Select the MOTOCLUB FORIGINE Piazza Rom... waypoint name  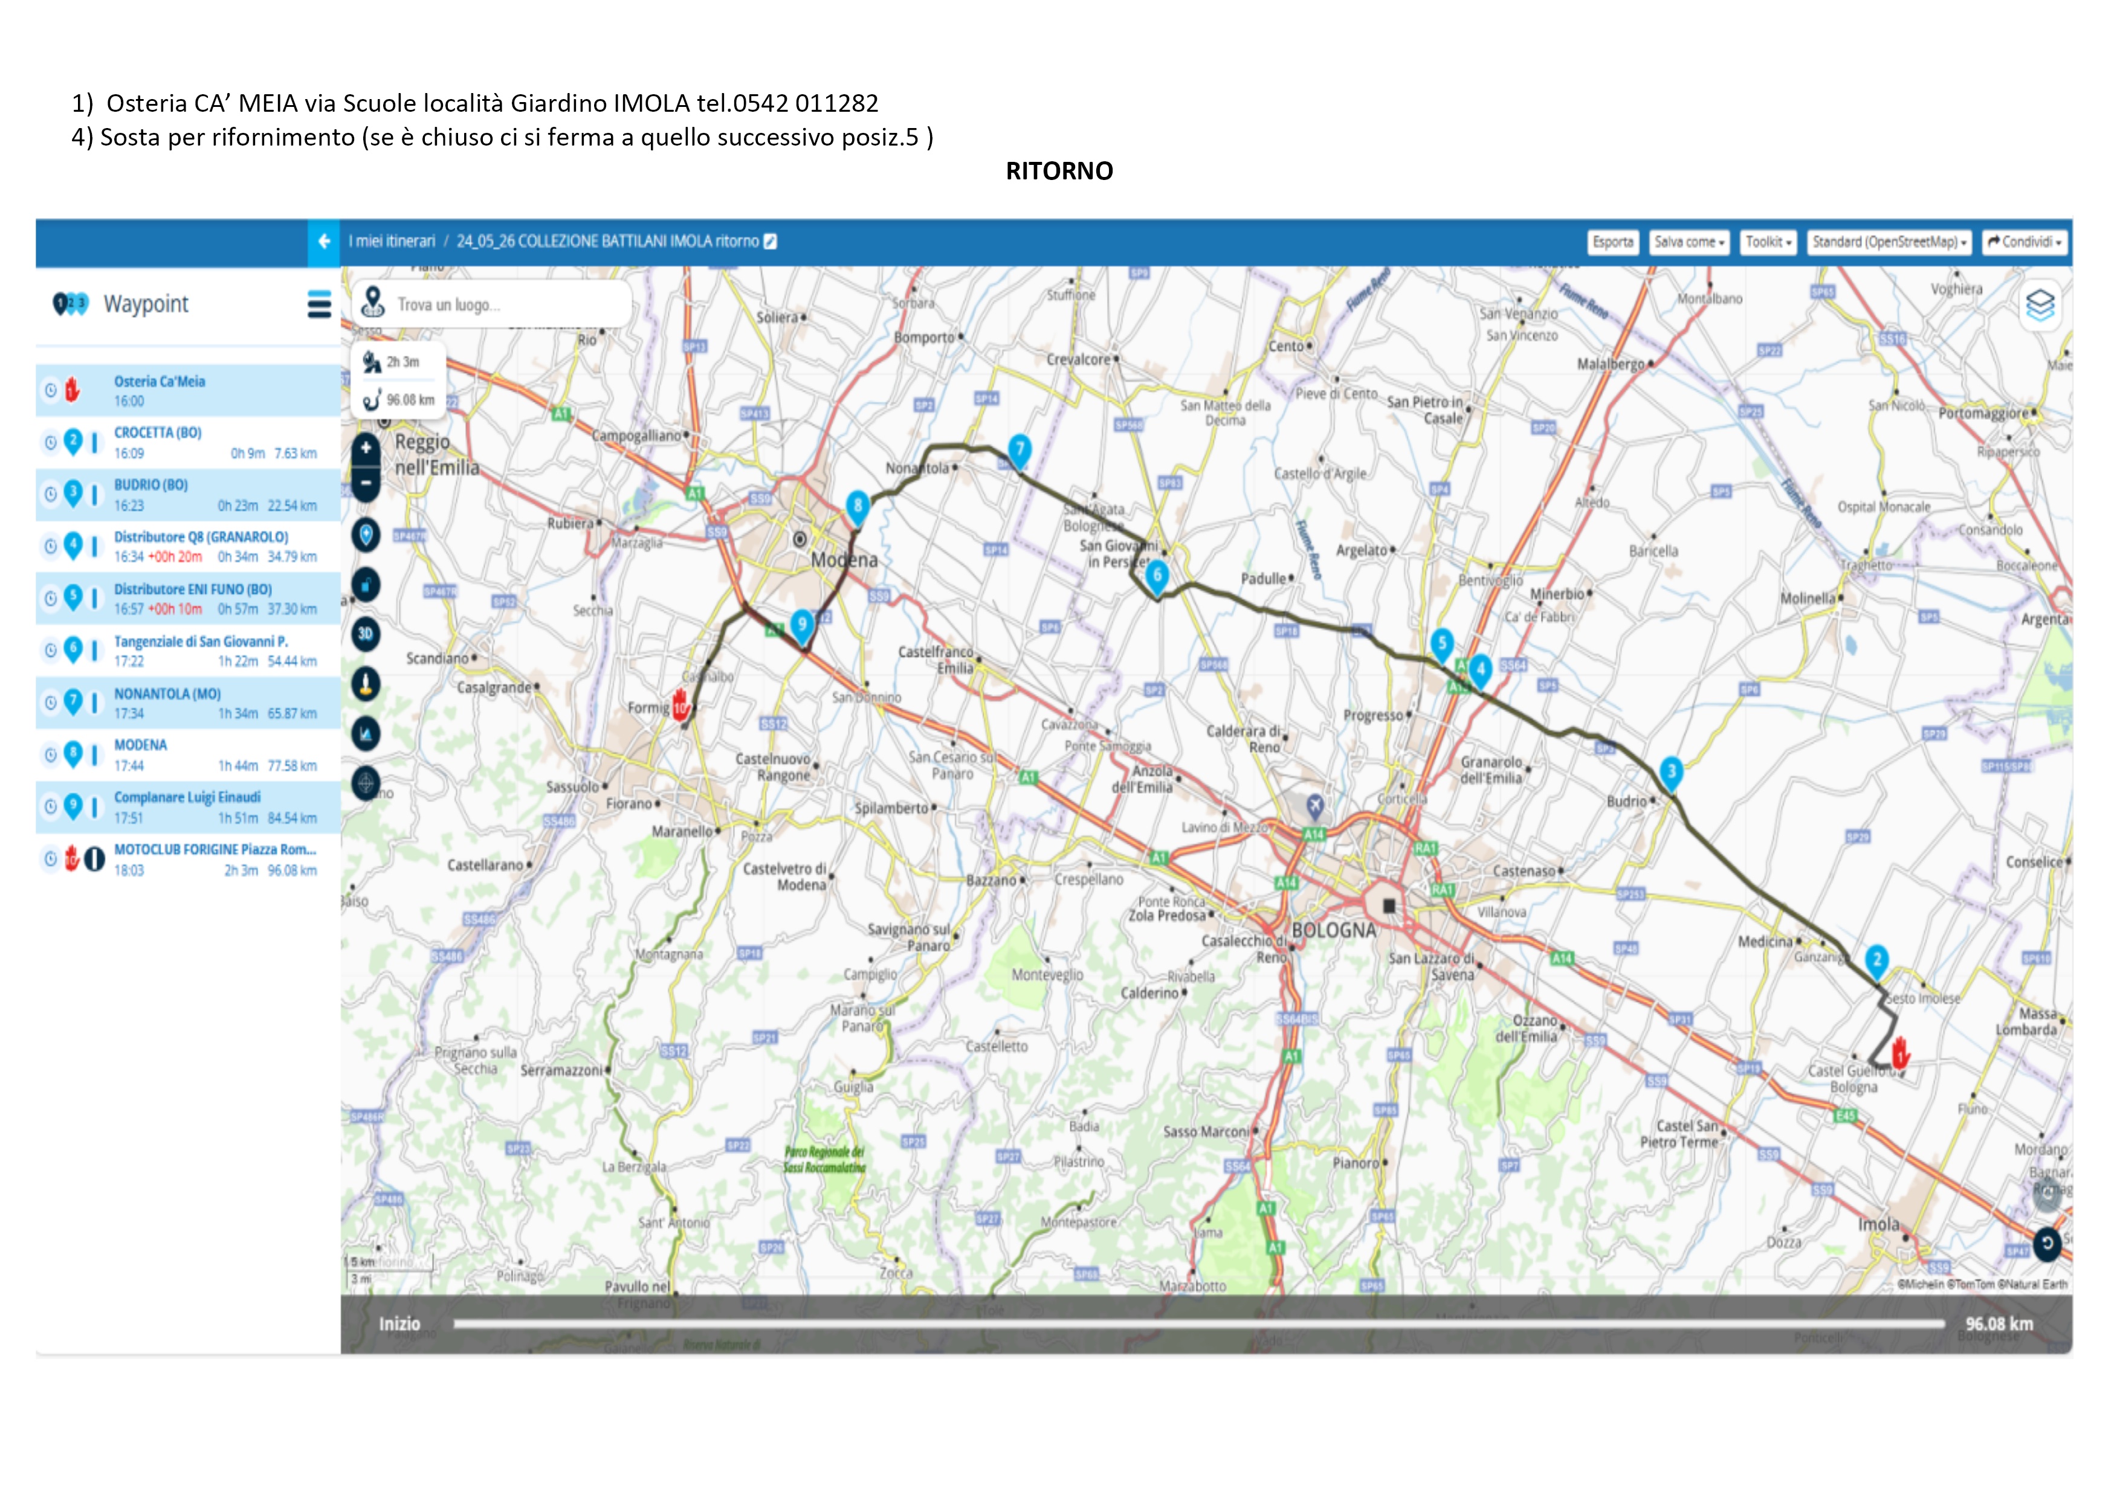click(x=215, y=849)
